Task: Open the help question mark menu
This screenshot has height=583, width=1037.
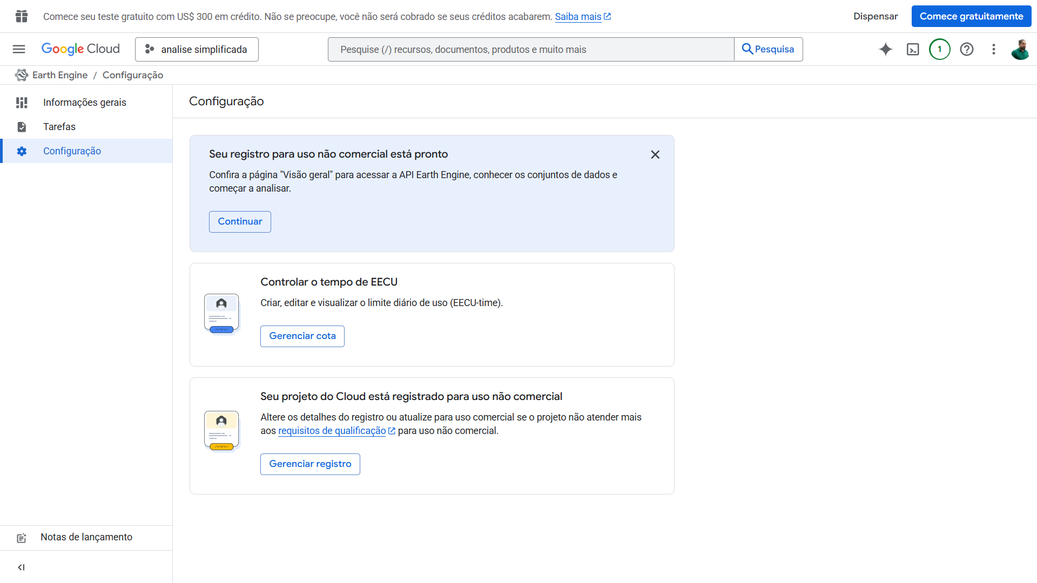Action: coord(967,49)
